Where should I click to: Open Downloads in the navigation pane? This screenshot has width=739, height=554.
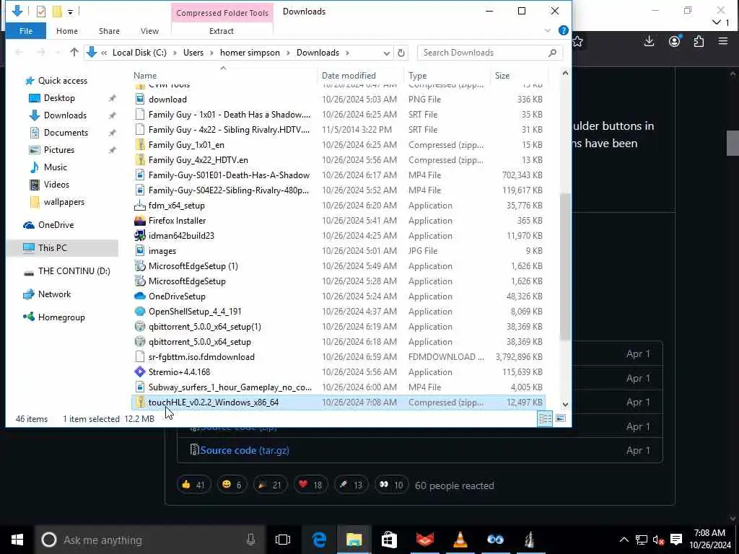click(x=65, y=115)
